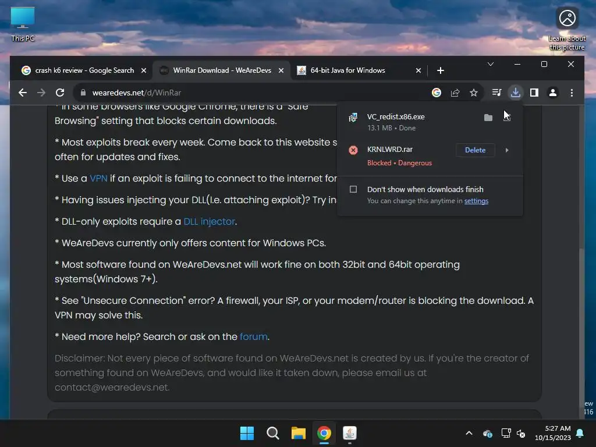Go back to the previous page

pyautogui.click(x=23, y=93)
